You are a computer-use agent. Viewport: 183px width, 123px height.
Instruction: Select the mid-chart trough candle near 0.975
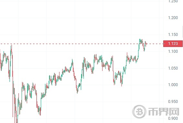click(77, 91)
